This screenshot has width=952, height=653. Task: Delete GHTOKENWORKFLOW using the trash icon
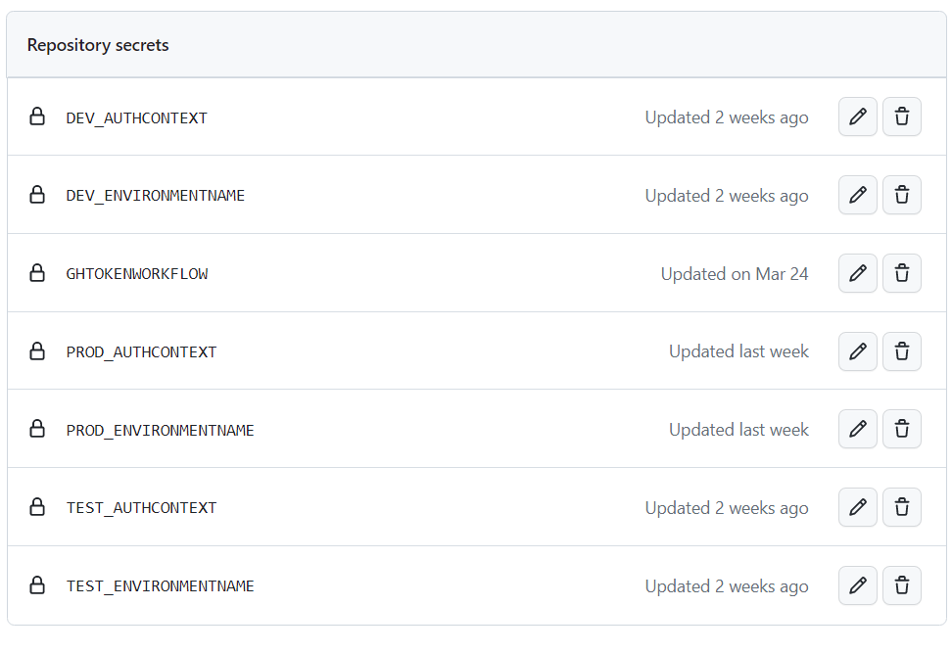tap(901, 273)
